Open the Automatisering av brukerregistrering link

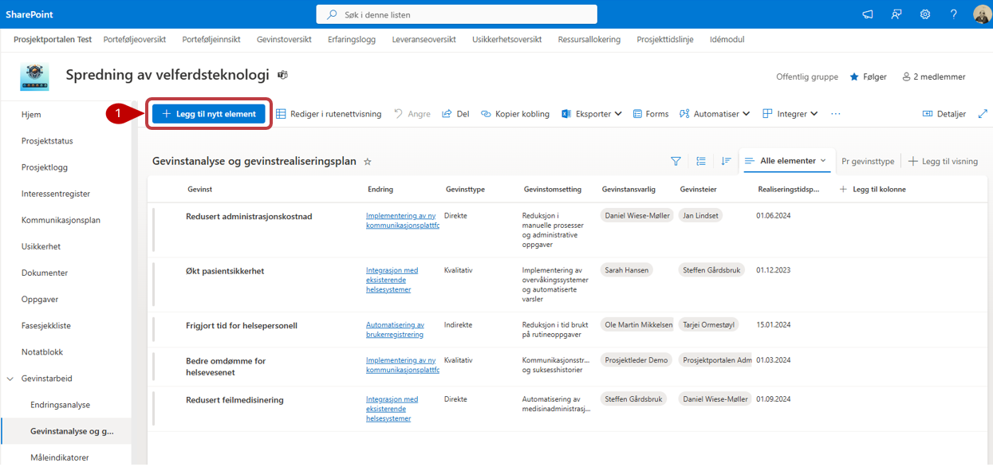tap(395, 330)
